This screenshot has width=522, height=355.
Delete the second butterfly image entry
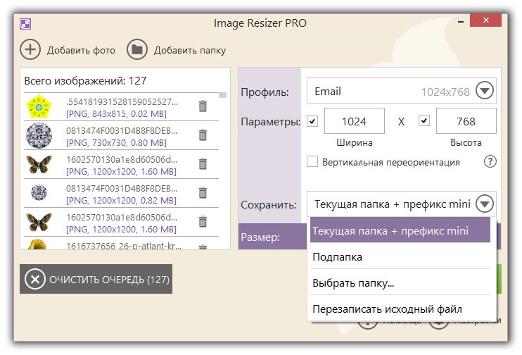(x=203, y=221)
